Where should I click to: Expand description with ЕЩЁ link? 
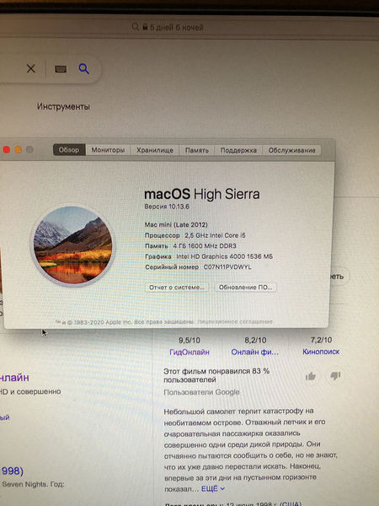213,488
